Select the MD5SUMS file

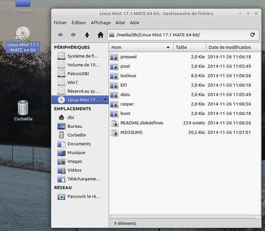[131, 132]
